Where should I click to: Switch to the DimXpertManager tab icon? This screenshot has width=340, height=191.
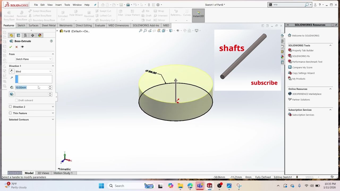[32, 35]
